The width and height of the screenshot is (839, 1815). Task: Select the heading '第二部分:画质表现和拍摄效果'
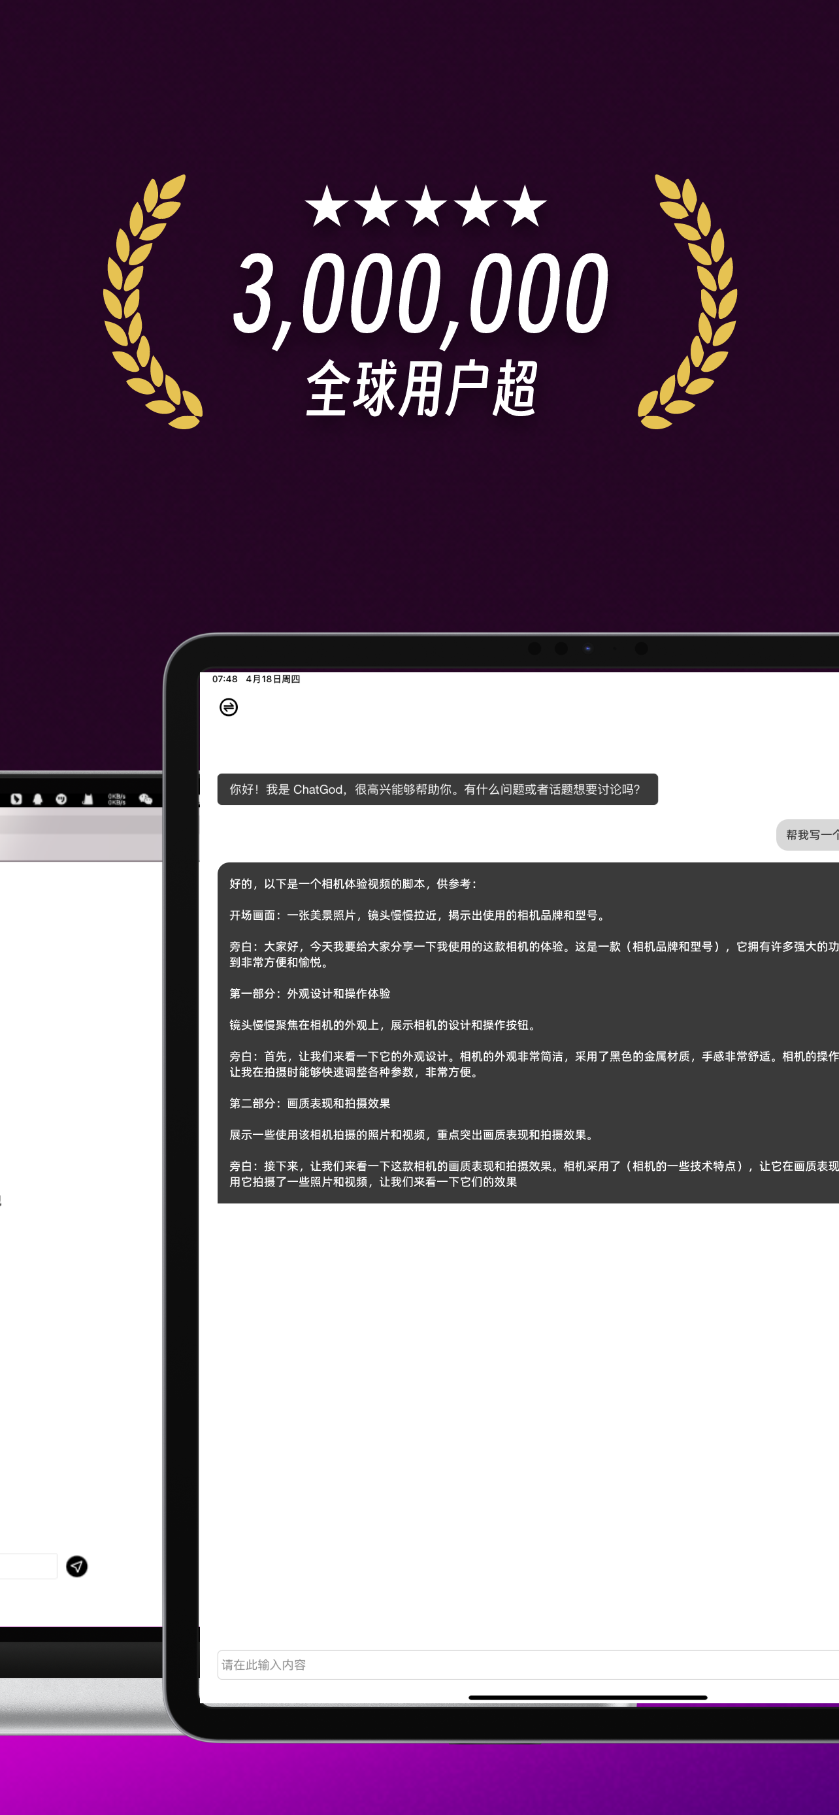click(310, 1104)
